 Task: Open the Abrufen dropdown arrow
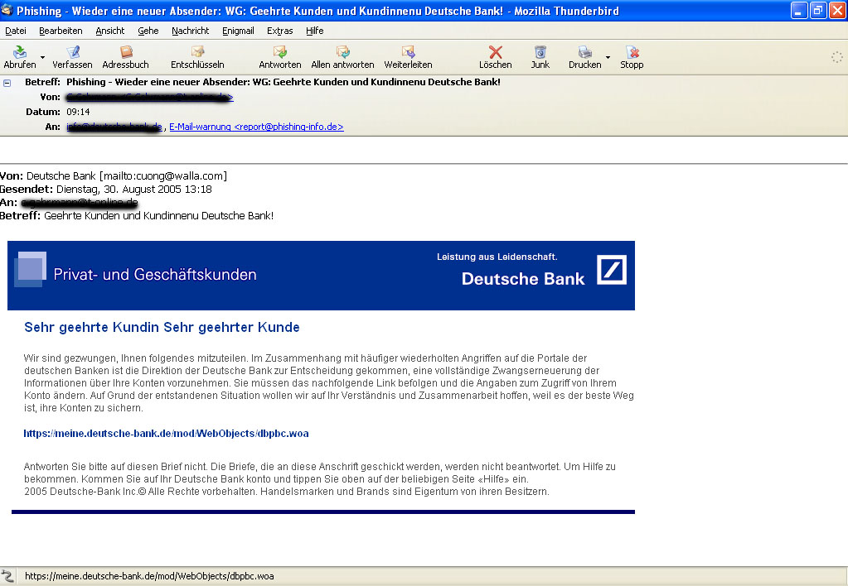point(43,57)
